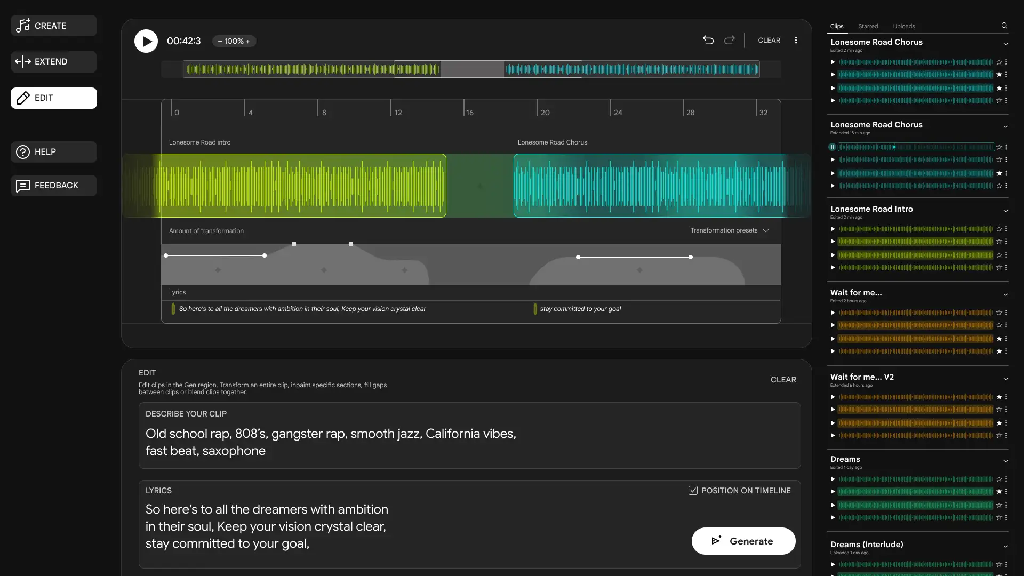This screenshot has height=576, width=1024.
Task: Click the transformation curve's left endpoint handle
Action: (166, 256)
